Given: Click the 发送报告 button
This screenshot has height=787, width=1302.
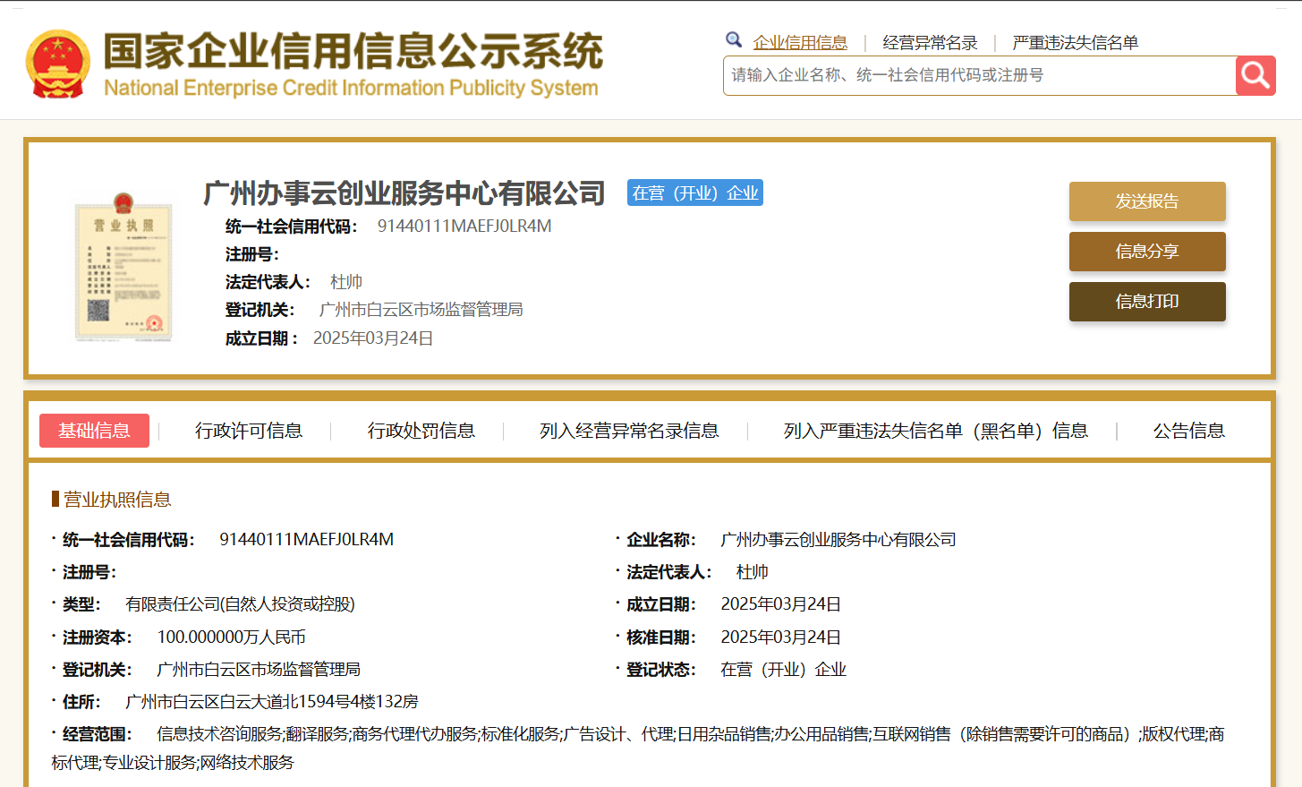Looking at the screenshot, I should click(1147, 201).
